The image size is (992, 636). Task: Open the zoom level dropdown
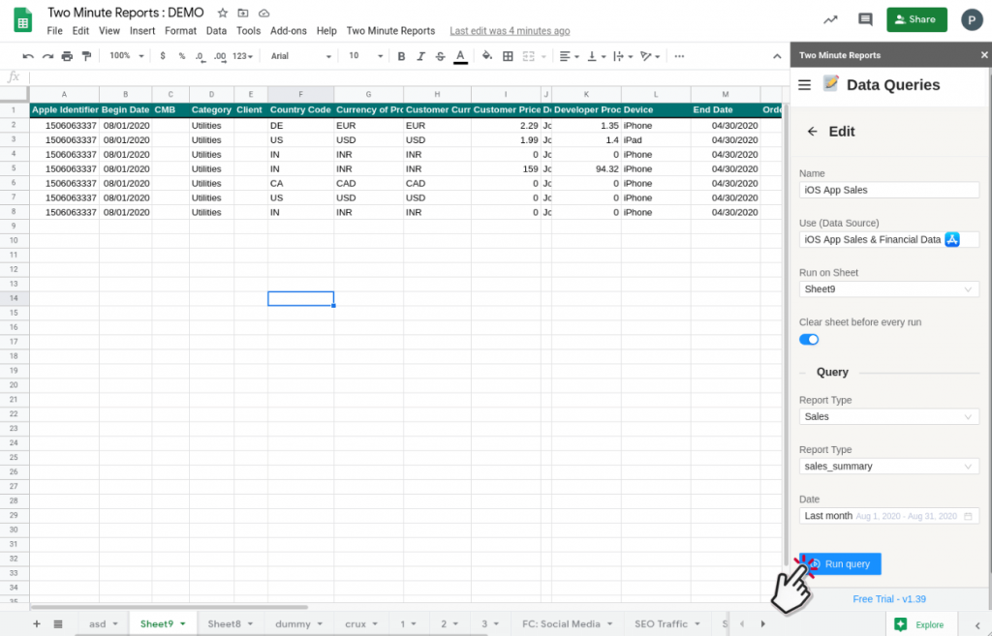(126, 56)
